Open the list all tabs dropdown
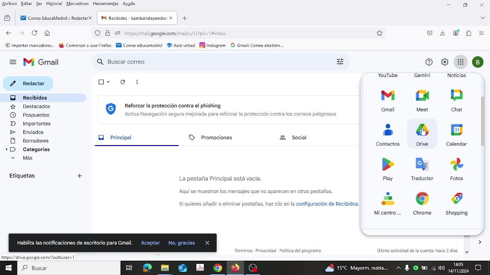The height and width of the screenshot is (275, 490). click(x=482, y=18)
